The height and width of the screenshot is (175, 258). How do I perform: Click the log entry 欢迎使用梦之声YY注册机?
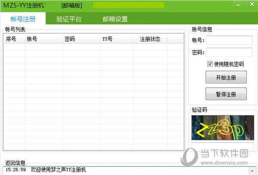58,169
